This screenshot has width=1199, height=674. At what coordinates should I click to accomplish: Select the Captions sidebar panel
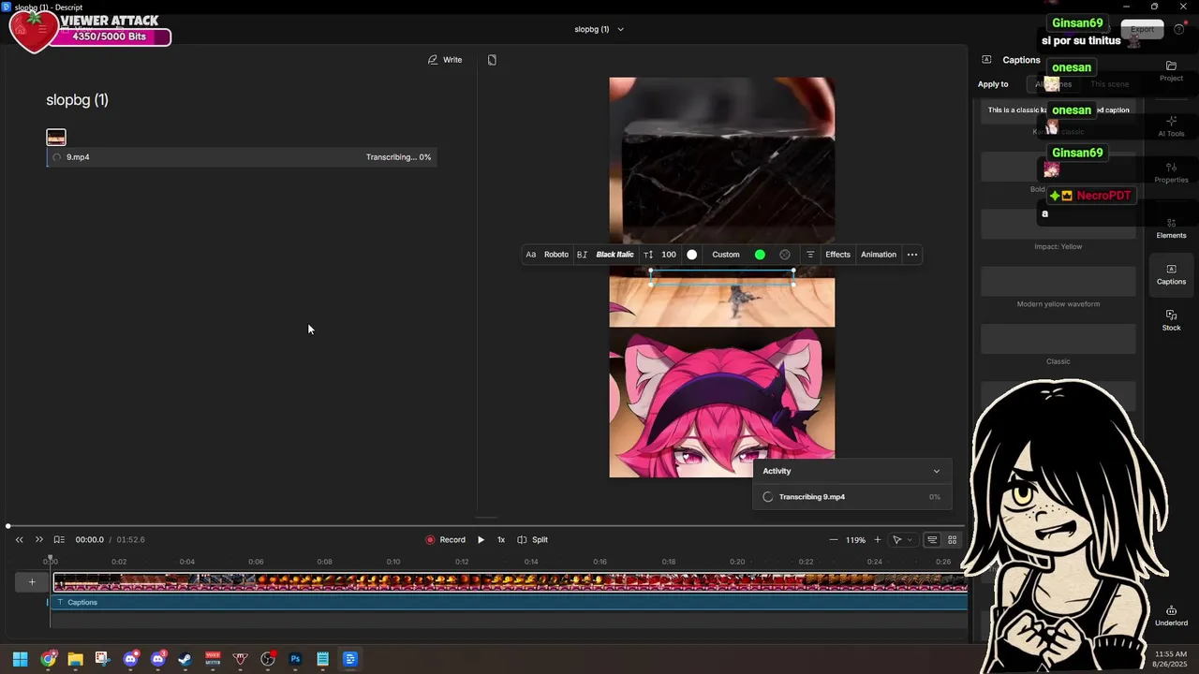(1171, 274)
